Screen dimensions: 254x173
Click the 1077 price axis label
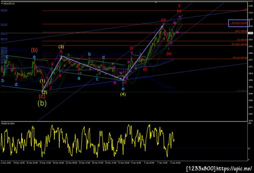251,60
